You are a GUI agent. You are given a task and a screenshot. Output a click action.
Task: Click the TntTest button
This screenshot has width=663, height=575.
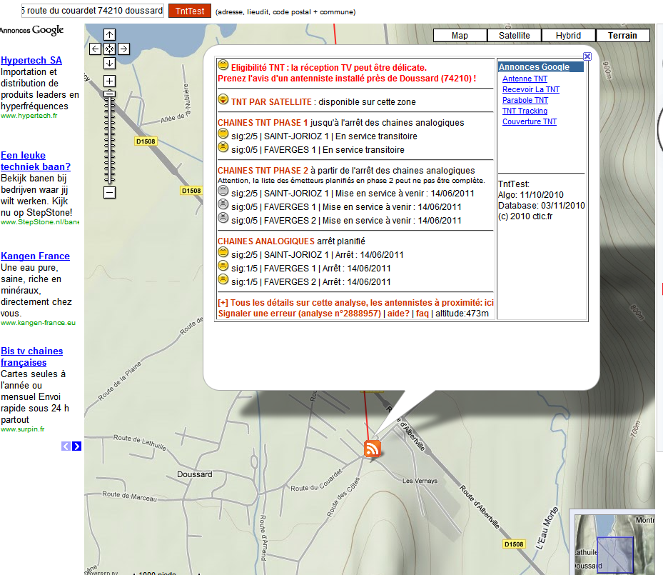190,11
